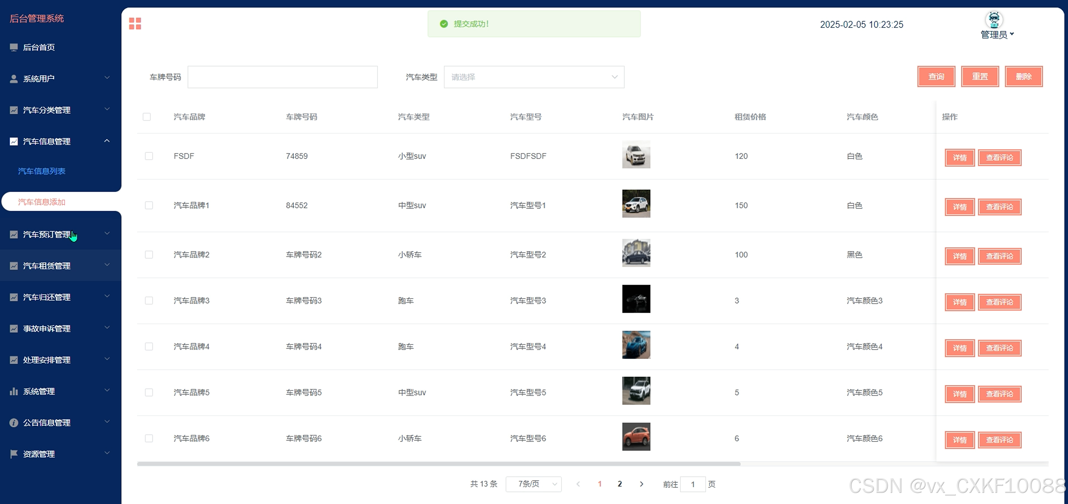Click the horizontal table scrollbar
The image size is (1068, 504).
pos(438,464)
